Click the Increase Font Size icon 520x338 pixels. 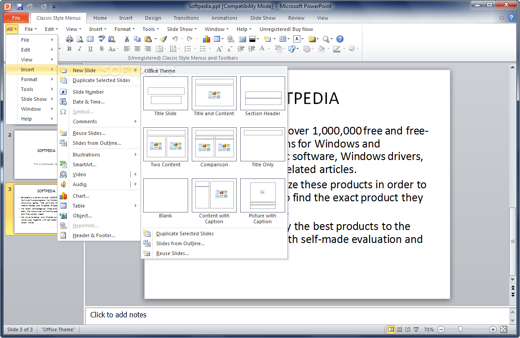[219, 49]
